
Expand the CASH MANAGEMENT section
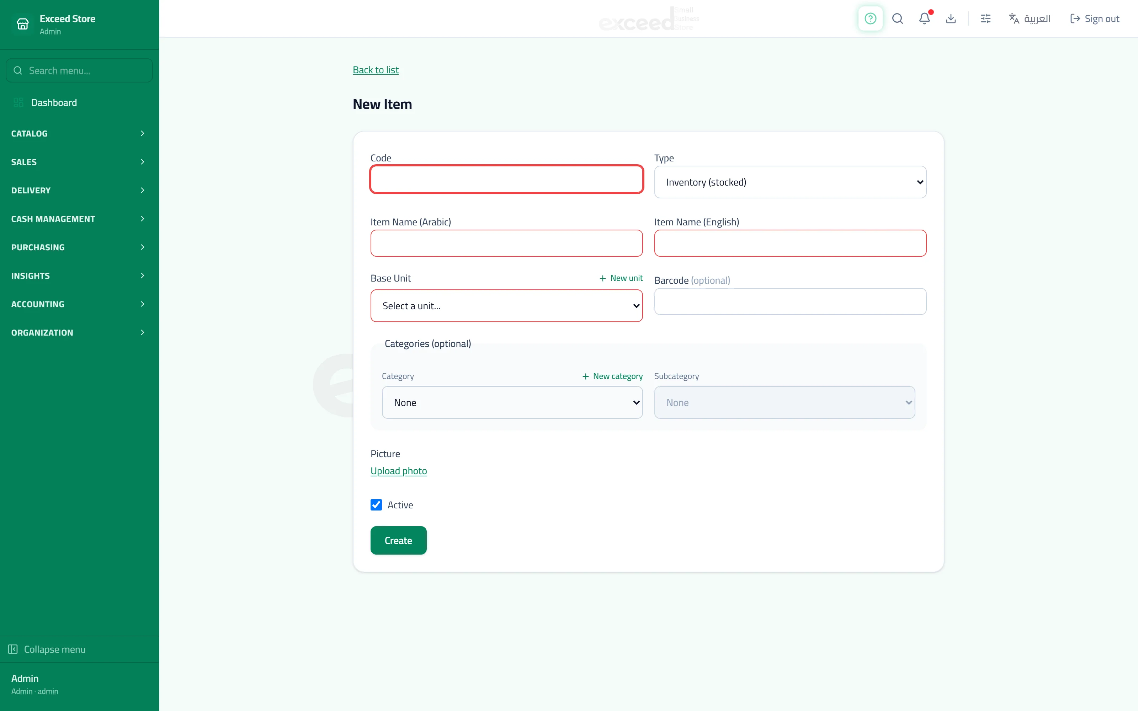click(79, 219)
